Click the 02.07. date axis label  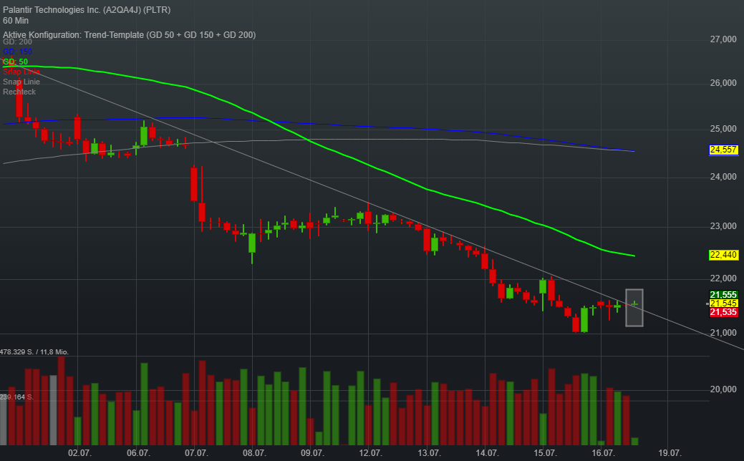(79, 453)
